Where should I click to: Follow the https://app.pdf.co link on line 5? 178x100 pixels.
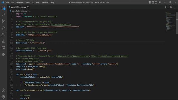pos(61,24)
